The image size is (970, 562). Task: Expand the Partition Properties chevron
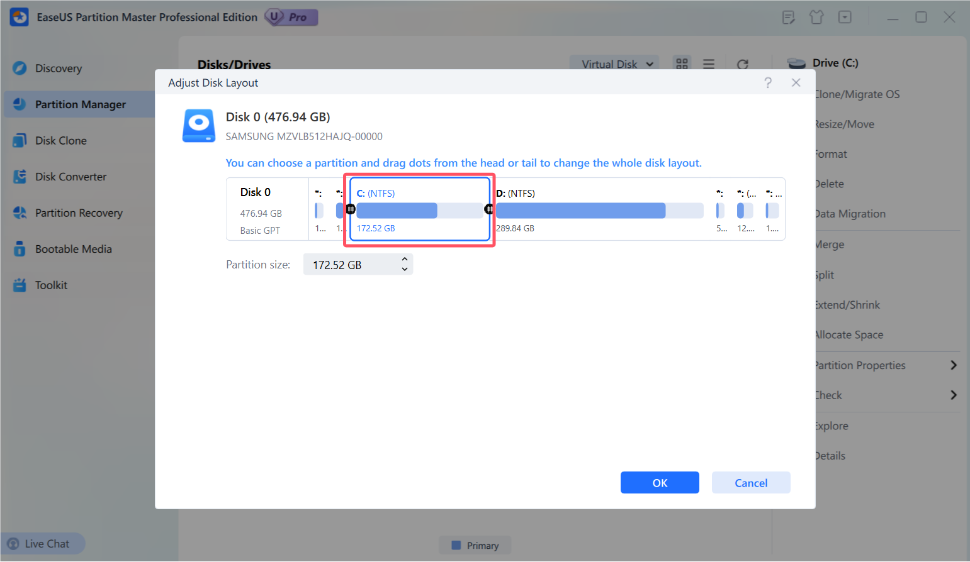point(954,365)
